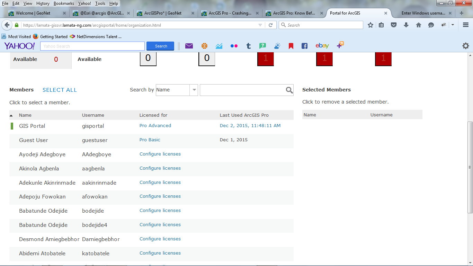Click the Yahoo Search input box

click(92, 46)
